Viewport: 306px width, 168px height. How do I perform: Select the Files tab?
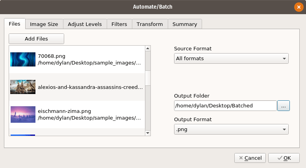click(15, 24)
